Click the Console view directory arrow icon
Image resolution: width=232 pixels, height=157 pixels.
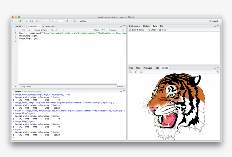(x=45, y=91)
